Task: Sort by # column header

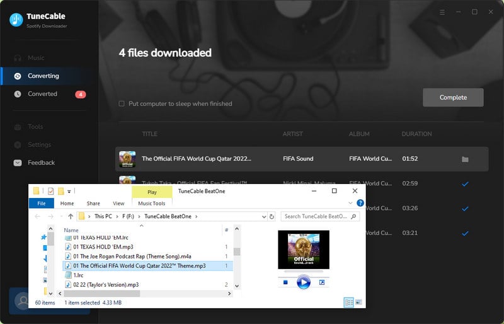Action: point(227,230)
